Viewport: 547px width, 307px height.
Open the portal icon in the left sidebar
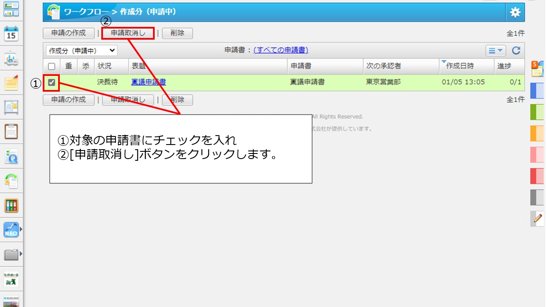tap(11, 9)
